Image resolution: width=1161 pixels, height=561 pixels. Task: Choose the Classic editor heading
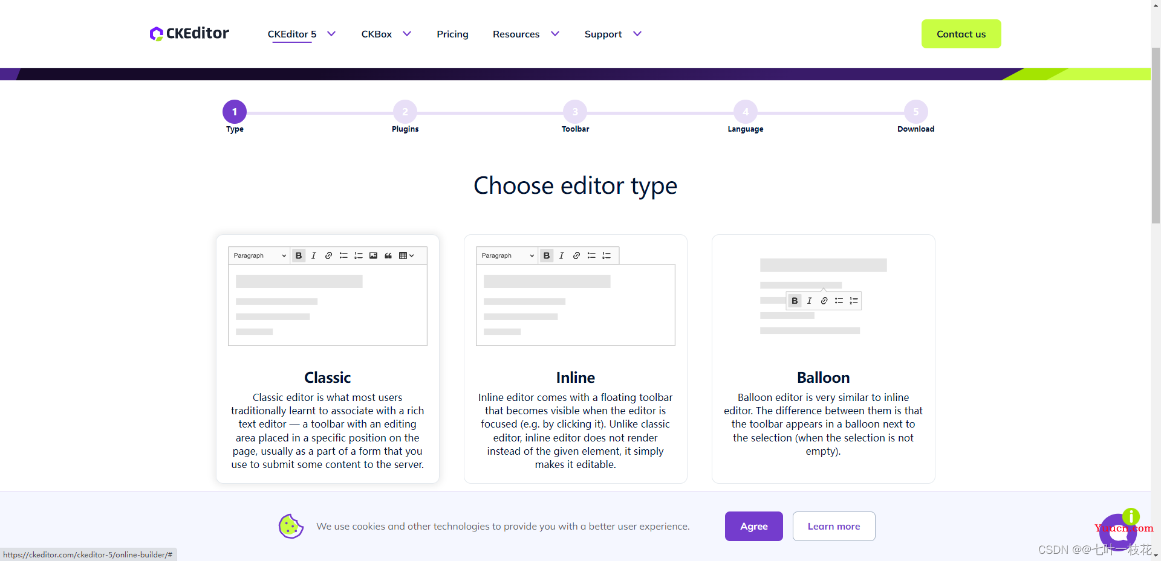pos(327,377)
